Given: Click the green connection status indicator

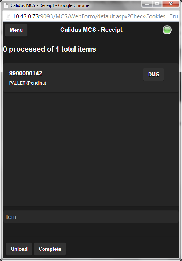Looking at the screenshot, I should 167,30.
